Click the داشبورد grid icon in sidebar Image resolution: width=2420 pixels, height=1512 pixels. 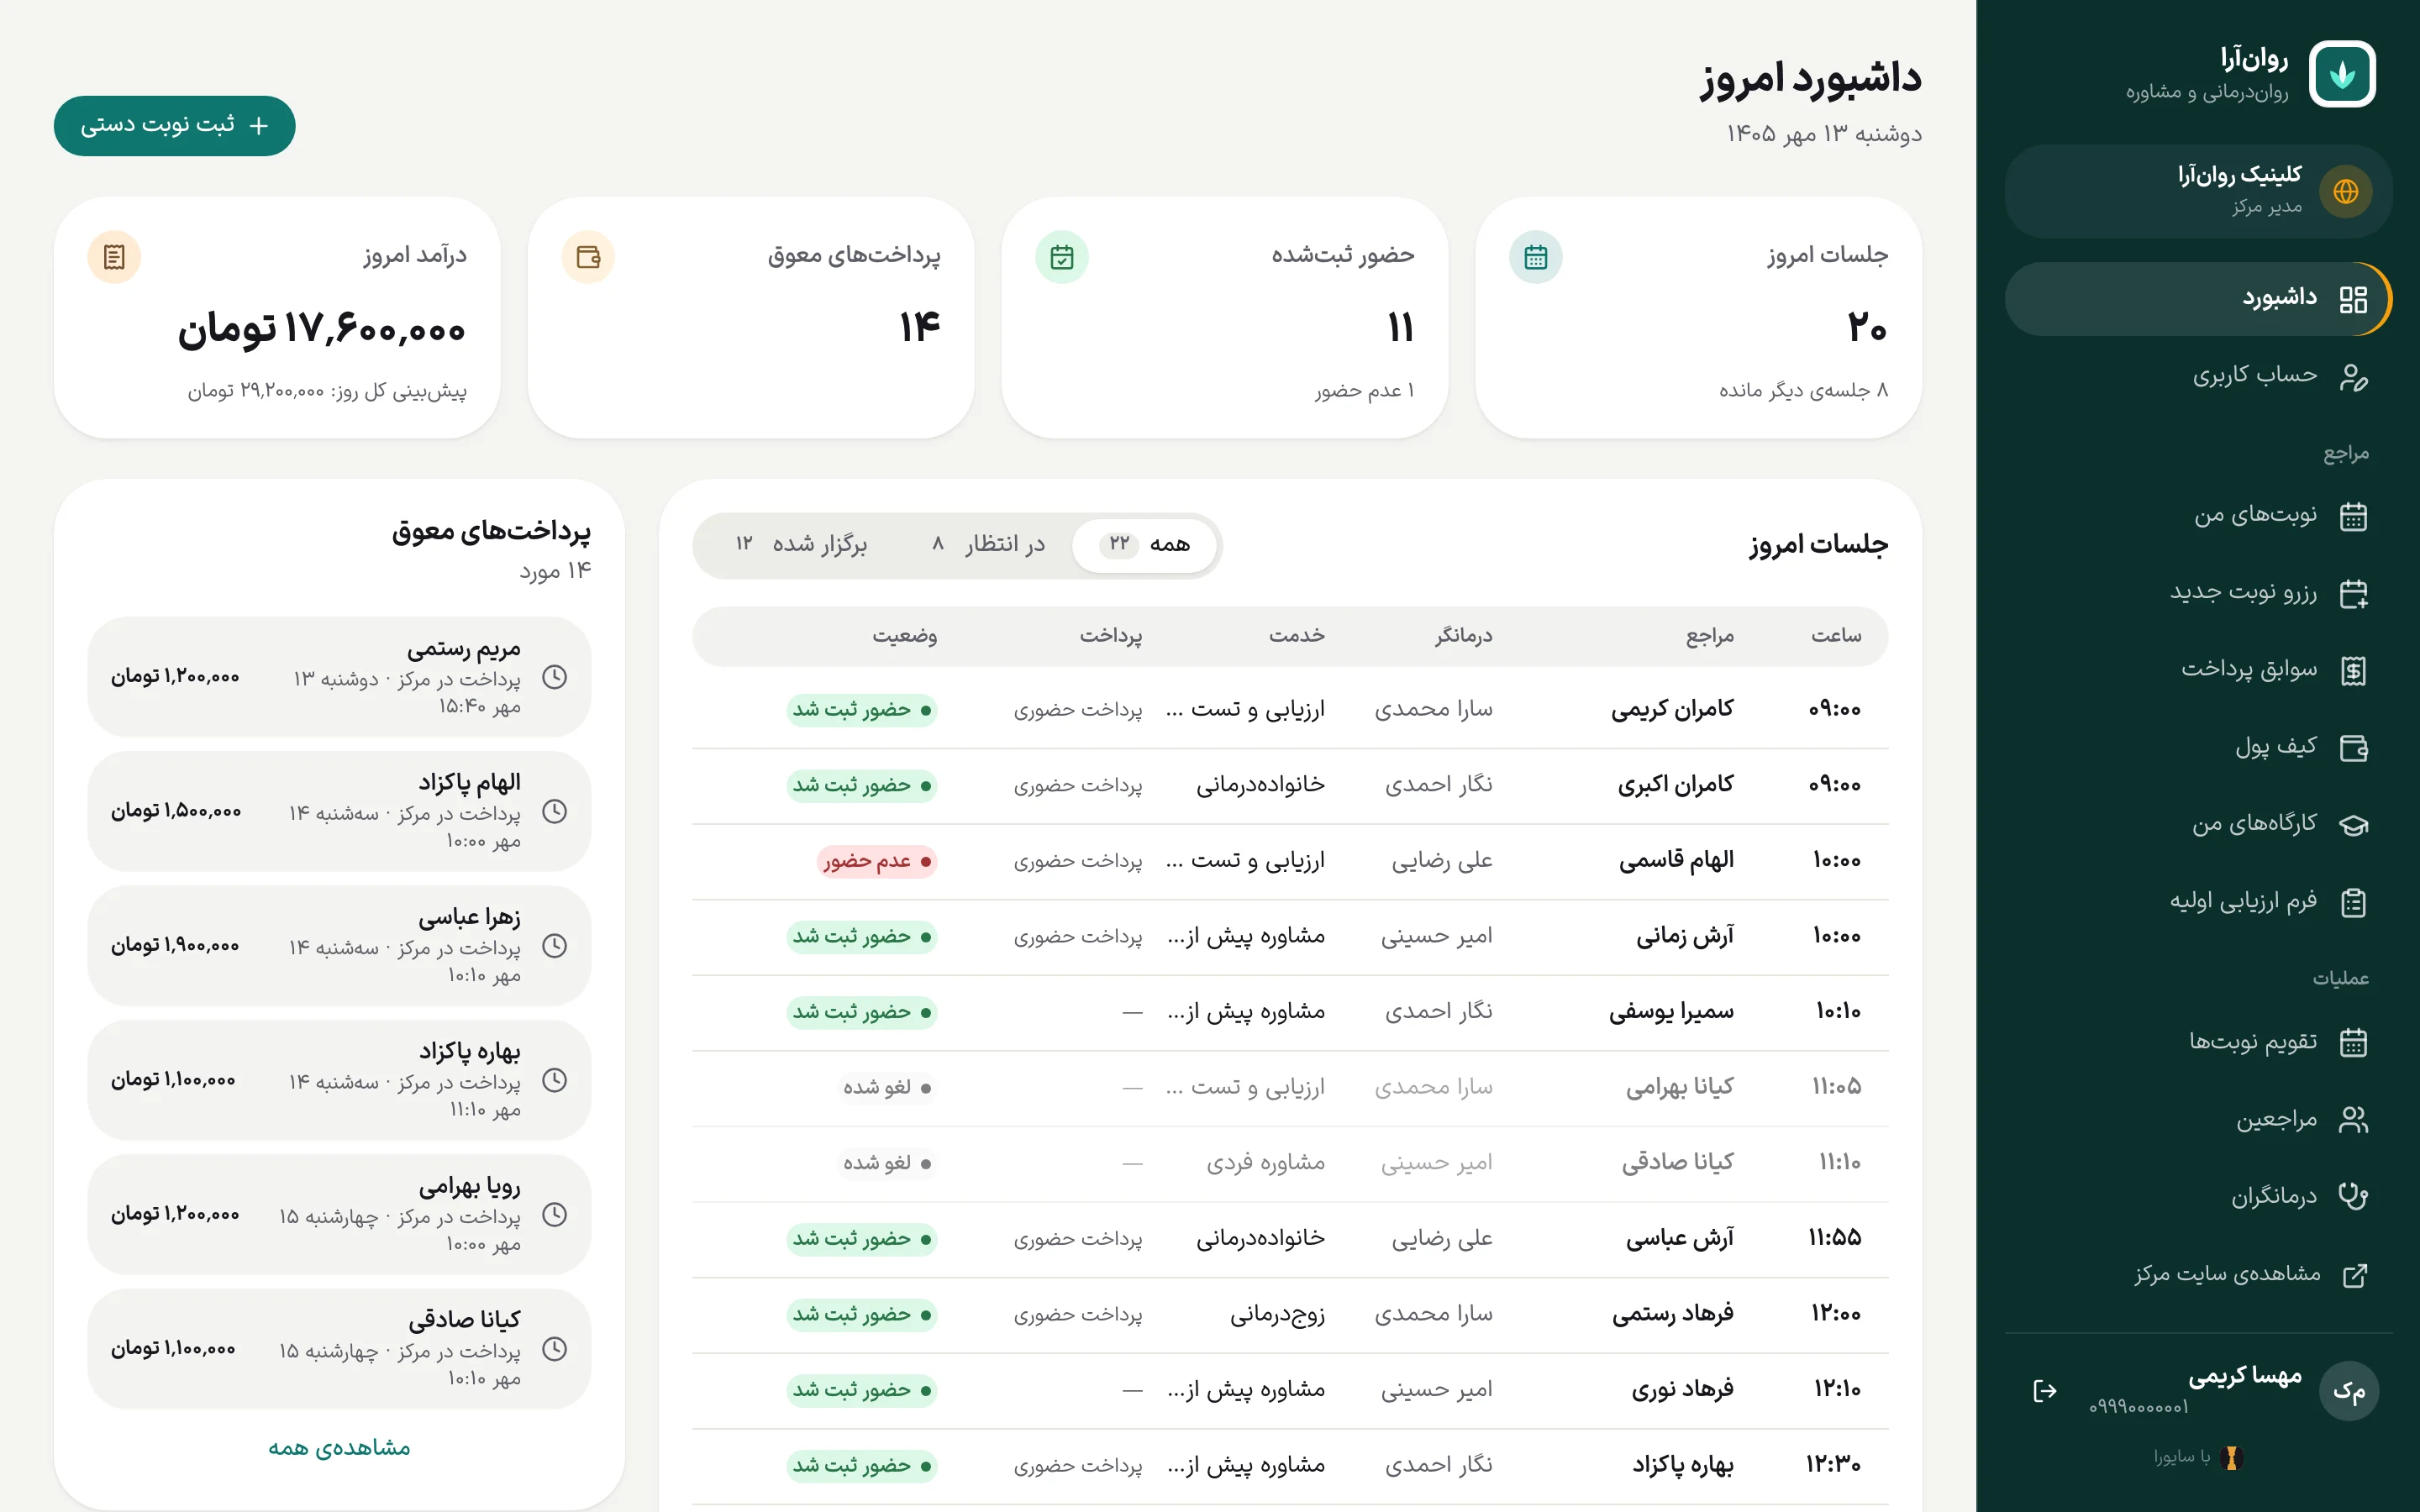[2353, 299]
